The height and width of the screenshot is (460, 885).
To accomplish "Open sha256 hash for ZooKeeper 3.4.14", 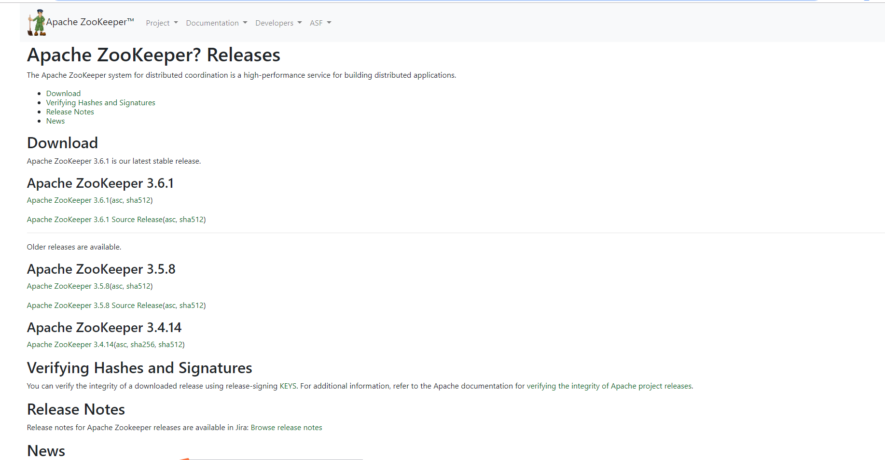I will [142, 345].
